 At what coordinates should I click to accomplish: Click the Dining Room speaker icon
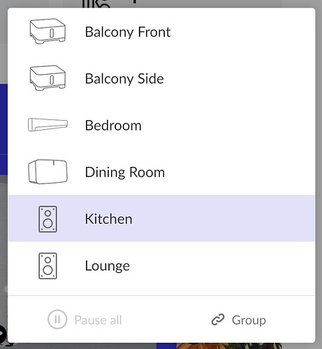pos(47,172)
